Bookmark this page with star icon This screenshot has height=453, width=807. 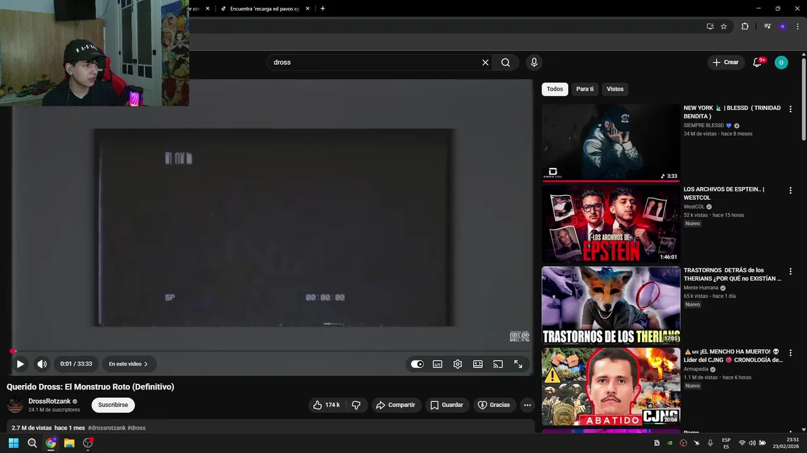724,26
